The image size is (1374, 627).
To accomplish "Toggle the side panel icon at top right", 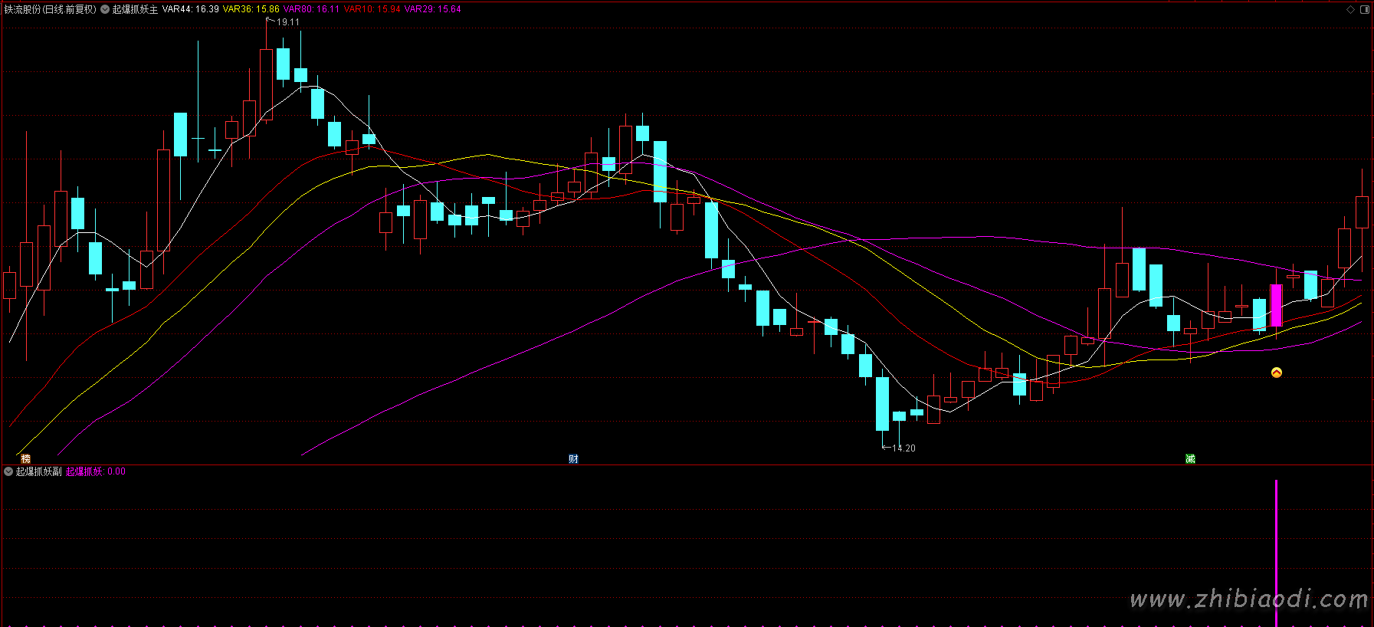I will (x=1365, y=9).
